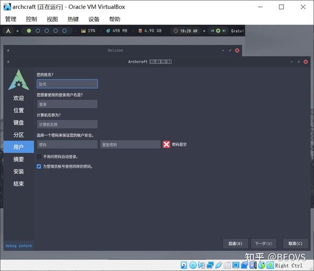Image resolution: width=314 pixels, height=271 pixels.
Task: Switch to the fourth workspace circle
Action: (55, 31)
